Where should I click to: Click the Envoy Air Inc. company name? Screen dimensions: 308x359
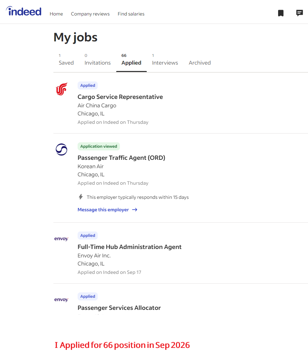94,255
